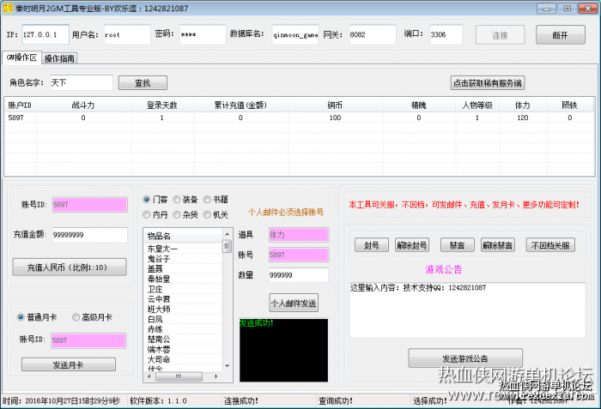
Task: Select 大司命 in the item list
Action: click(183, 359)
